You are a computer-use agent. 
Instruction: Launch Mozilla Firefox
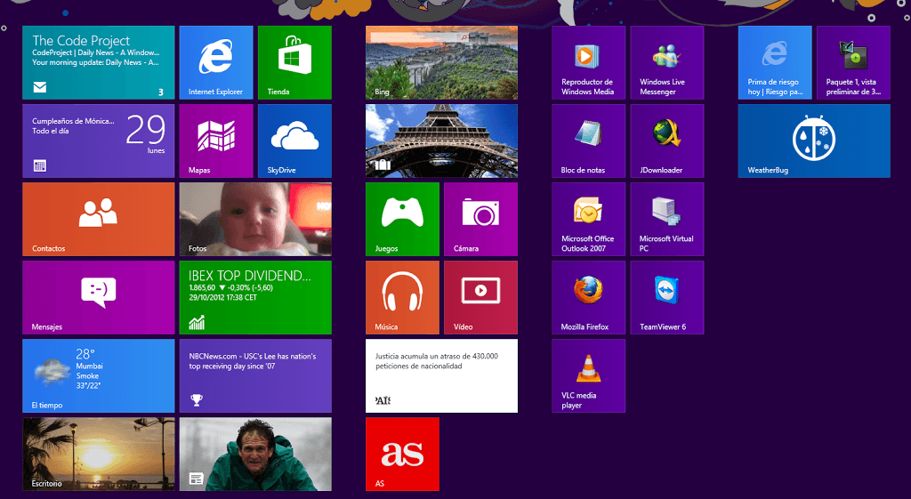[x=589, y=297]
